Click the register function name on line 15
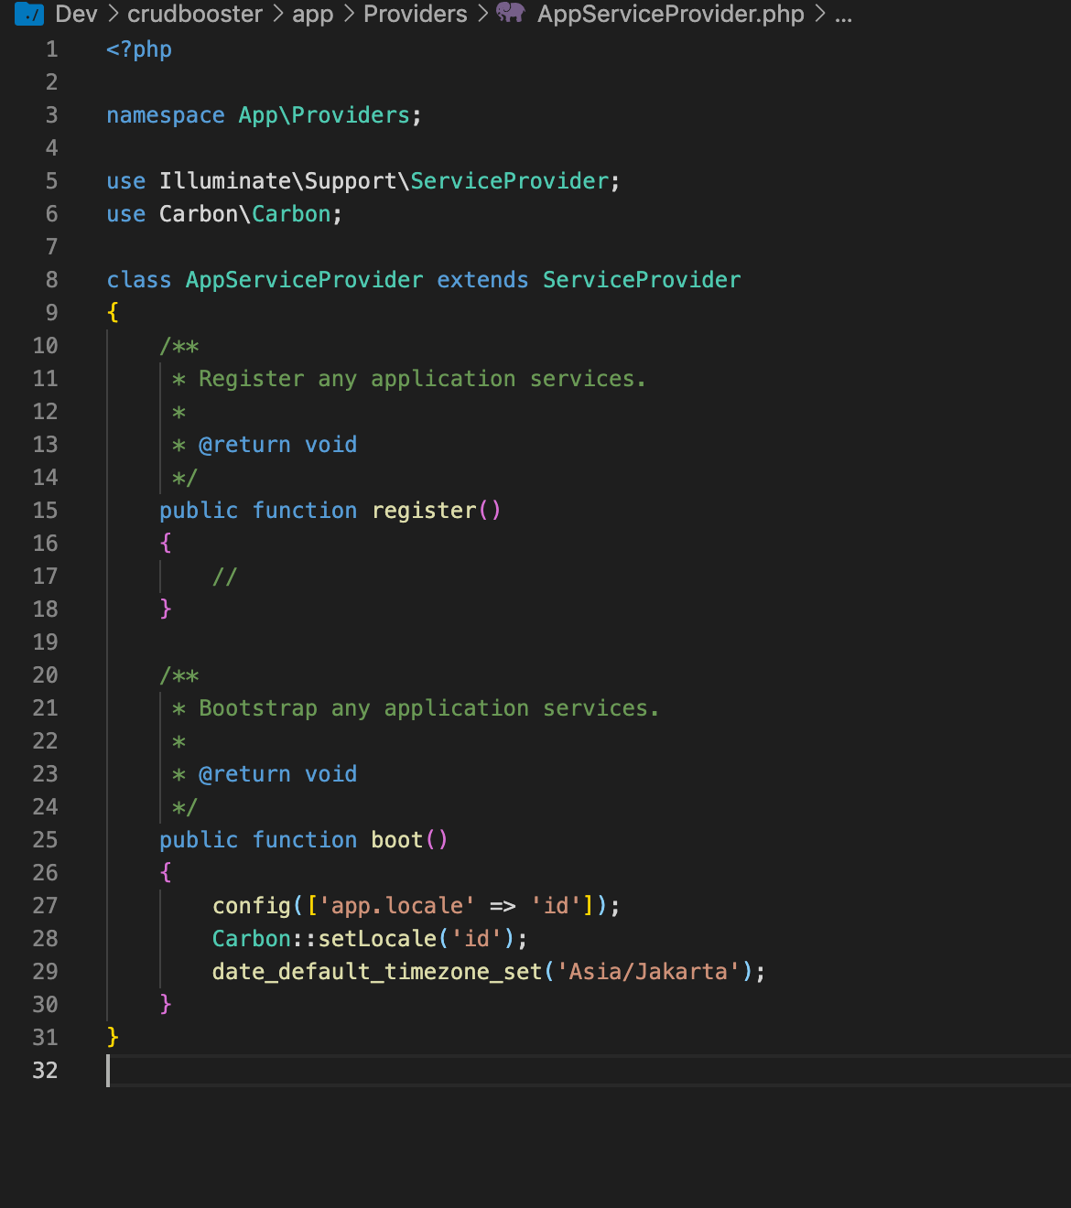Image resolution: width=1071 pixels, height=1208 pixels. 425,510
